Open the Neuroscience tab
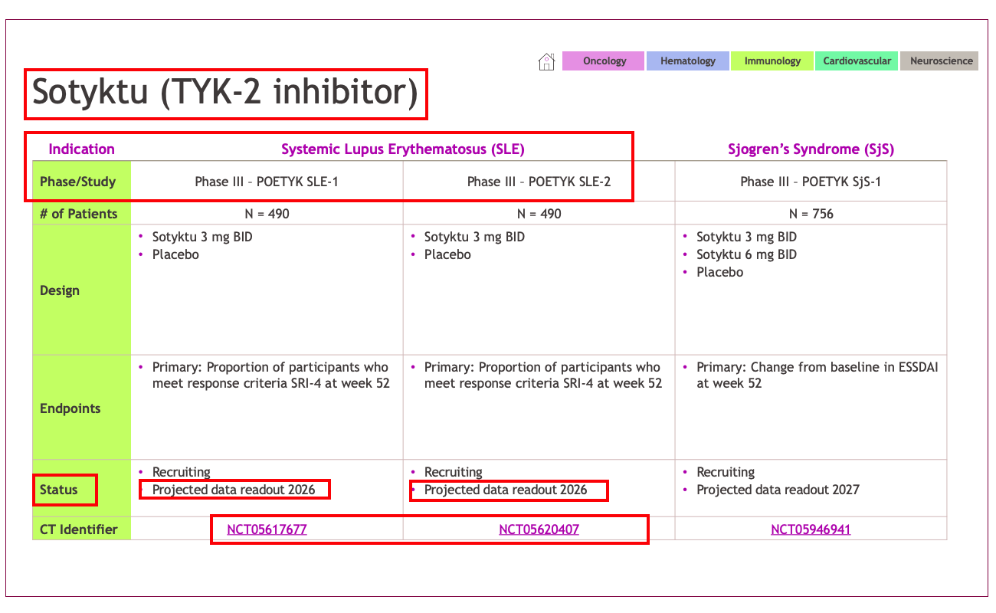This screenshot has width=996, height=613. coord(941,61)
